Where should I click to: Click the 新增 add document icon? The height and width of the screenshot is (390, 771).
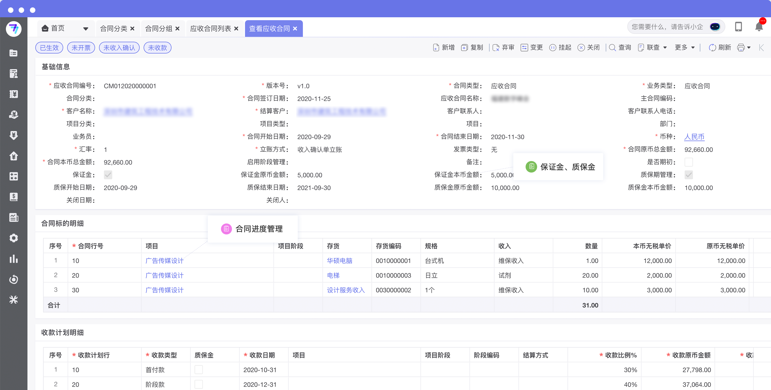pos(436,48)
